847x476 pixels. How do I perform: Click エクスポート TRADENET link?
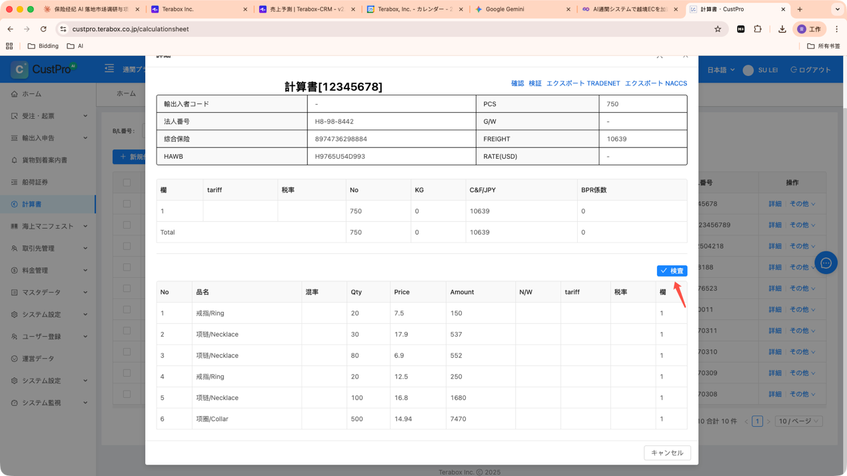pyautogui.click(x=583, y=83)
